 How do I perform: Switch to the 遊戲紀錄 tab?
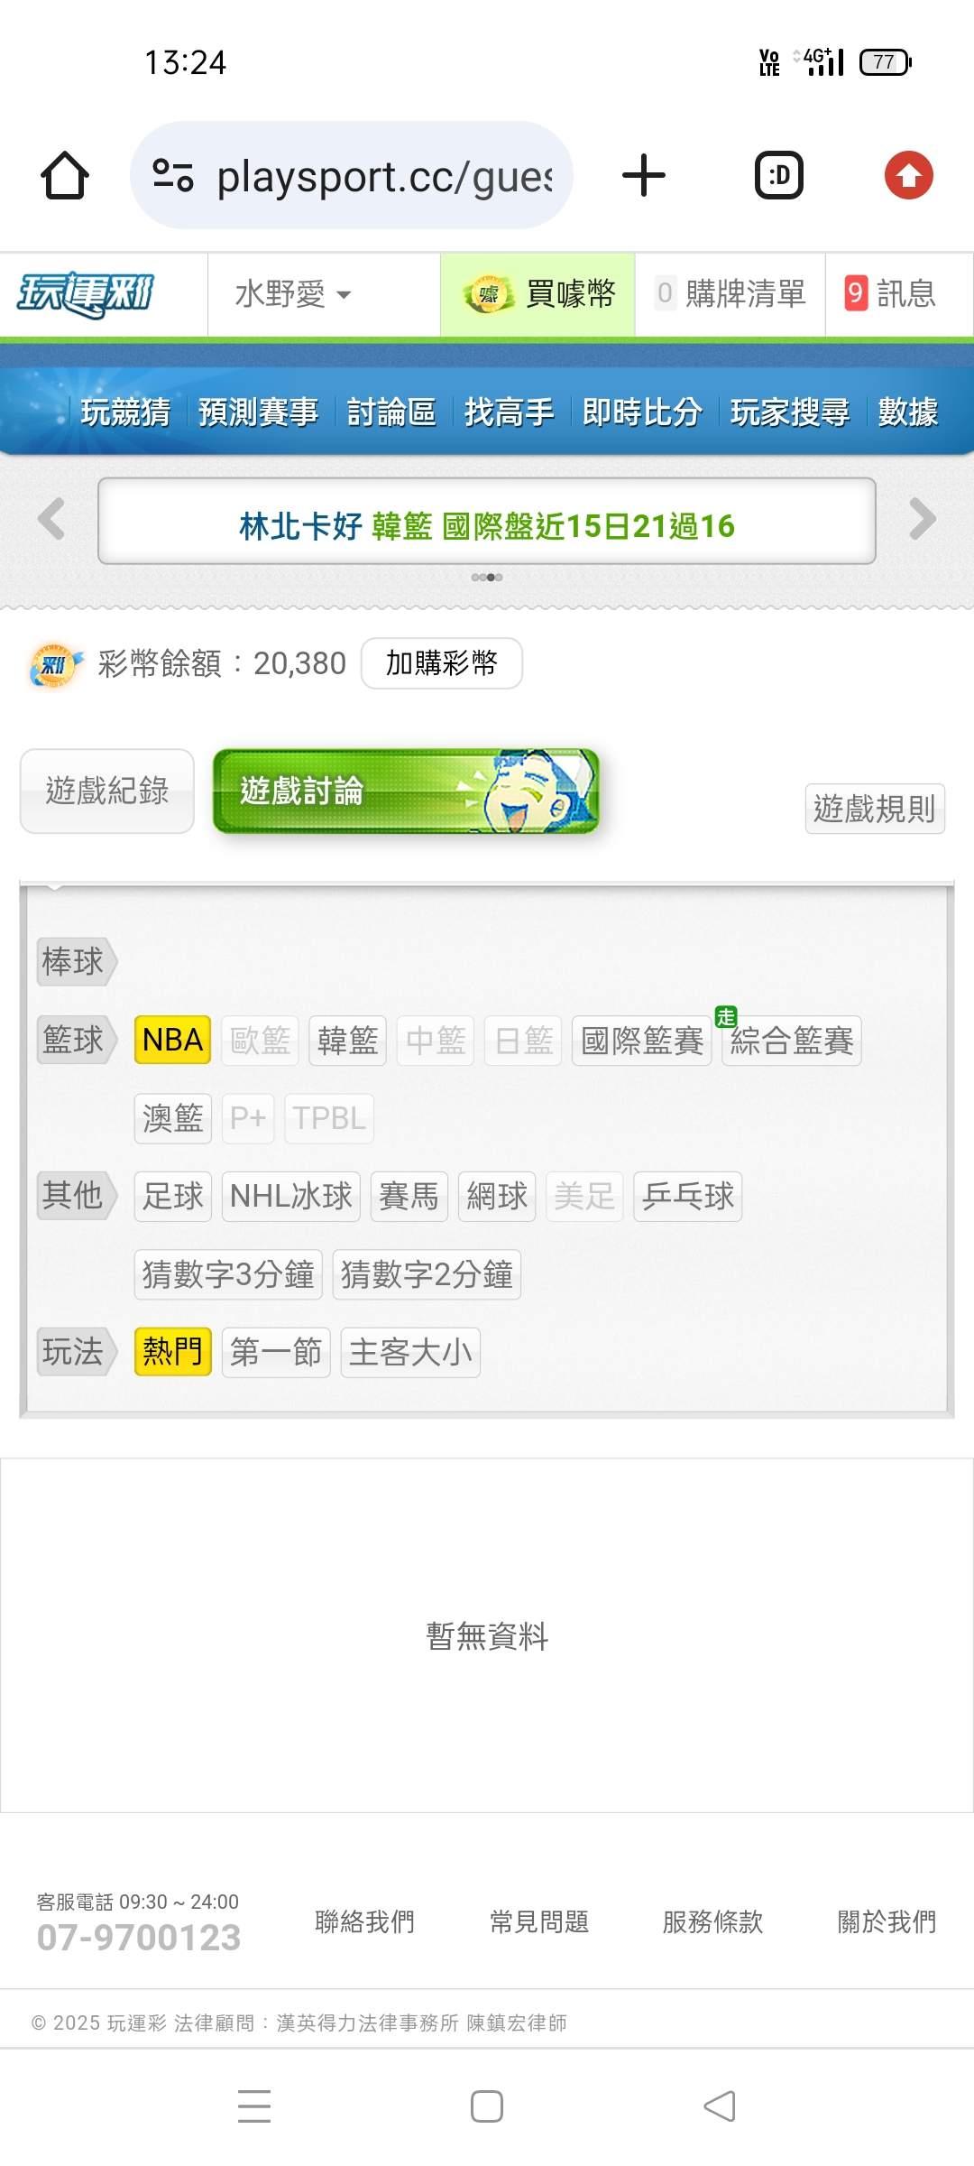107,791
